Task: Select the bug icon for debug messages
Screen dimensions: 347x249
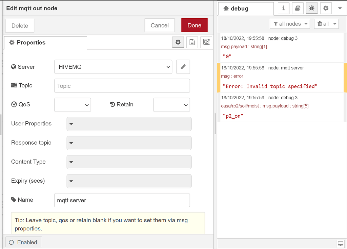Action: 312,8
